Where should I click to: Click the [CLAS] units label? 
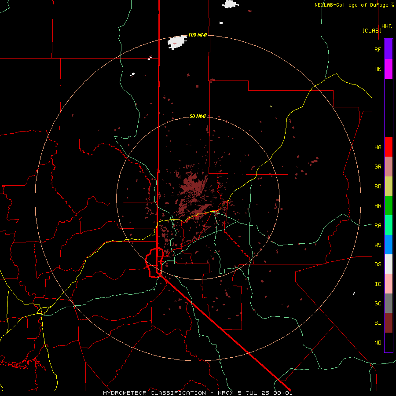[372, 30]
